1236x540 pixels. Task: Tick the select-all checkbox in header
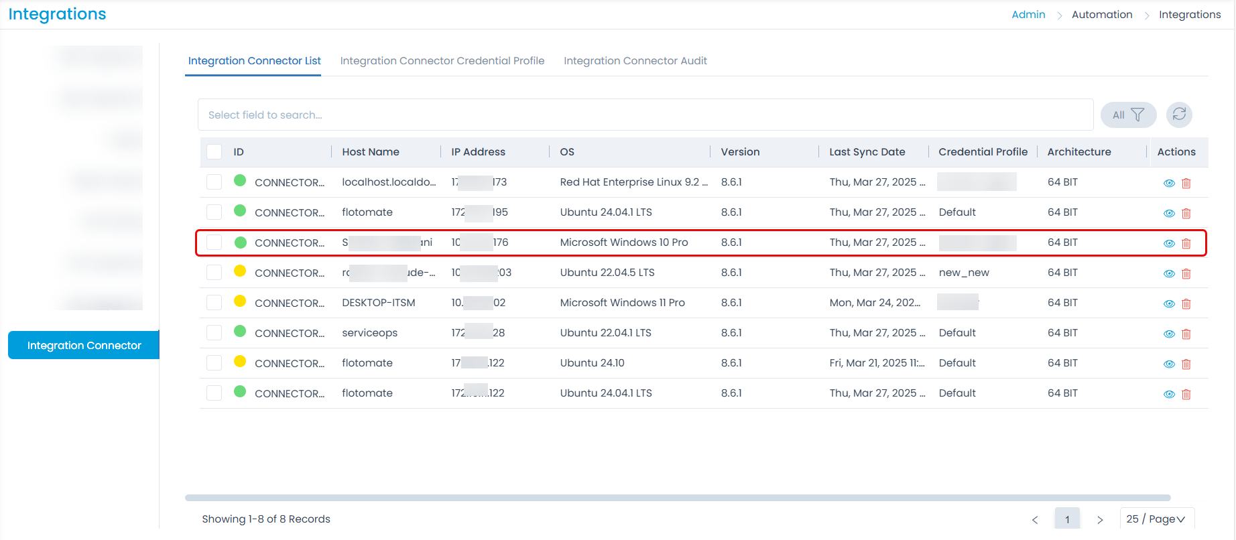pyautogui.click(x=214, y=152)
